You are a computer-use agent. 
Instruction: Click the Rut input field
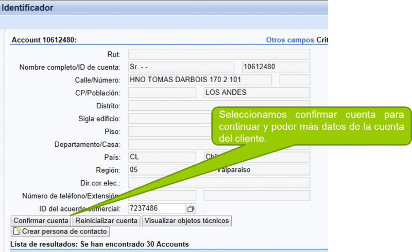coord(219,54)
